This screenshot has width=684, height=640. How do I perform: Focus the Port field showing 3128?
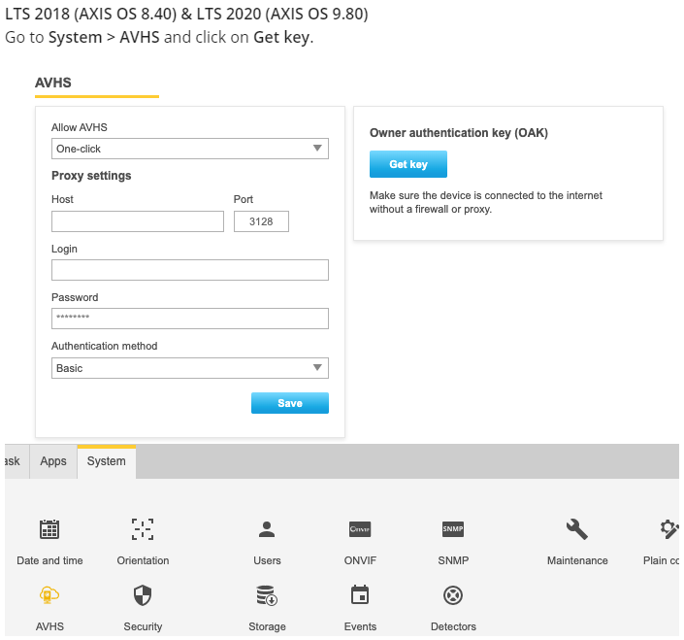click(261, 221)
